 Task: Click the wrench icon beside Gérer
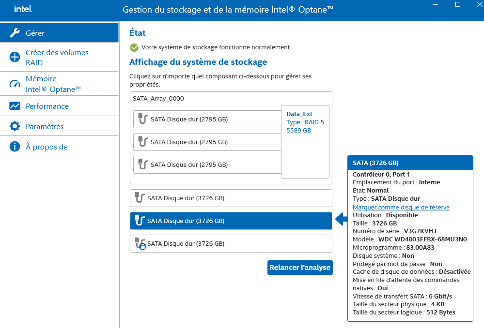(15, 33)
